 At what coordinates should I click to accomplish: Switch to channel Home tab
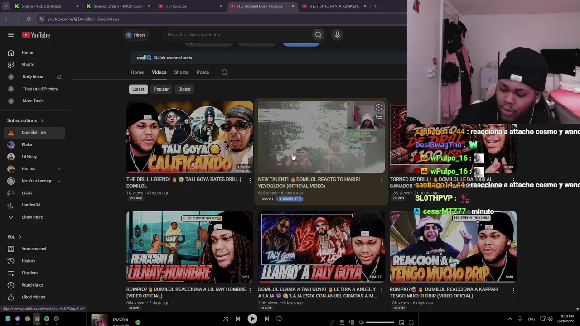(137, 72)
